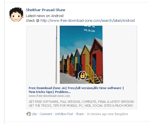Click the post text 'Latest news on Android'
This screenshot has width=151, height=124.
(x=45, y=16)
